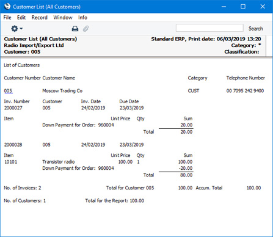This screenshot has height=237, width=273.
Task: Print the report with printer icon
Action: 75,29
